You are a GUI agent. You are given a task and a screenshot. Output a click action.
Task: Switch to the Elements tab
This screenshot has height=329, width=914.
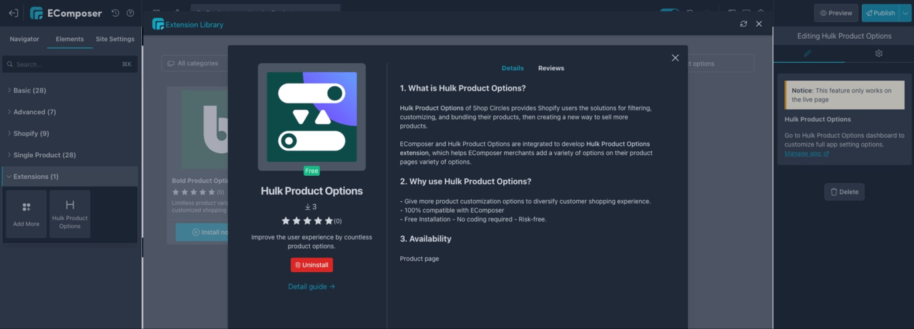pyautogui.click(x=70, y=39)
